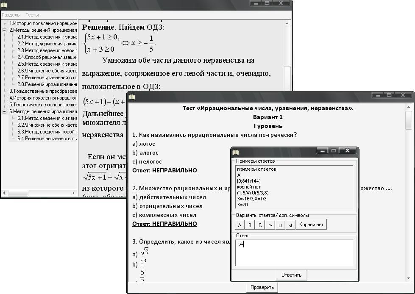Open topic 2.5.Метод сведения к эквив
This screenshot has height=294, width=415.
(47, 64)
